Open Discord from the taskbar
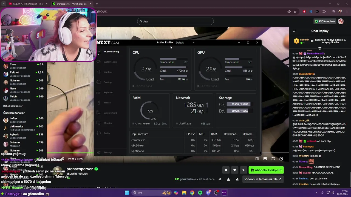This screenshot has width=351, height=197. (208, 193)
